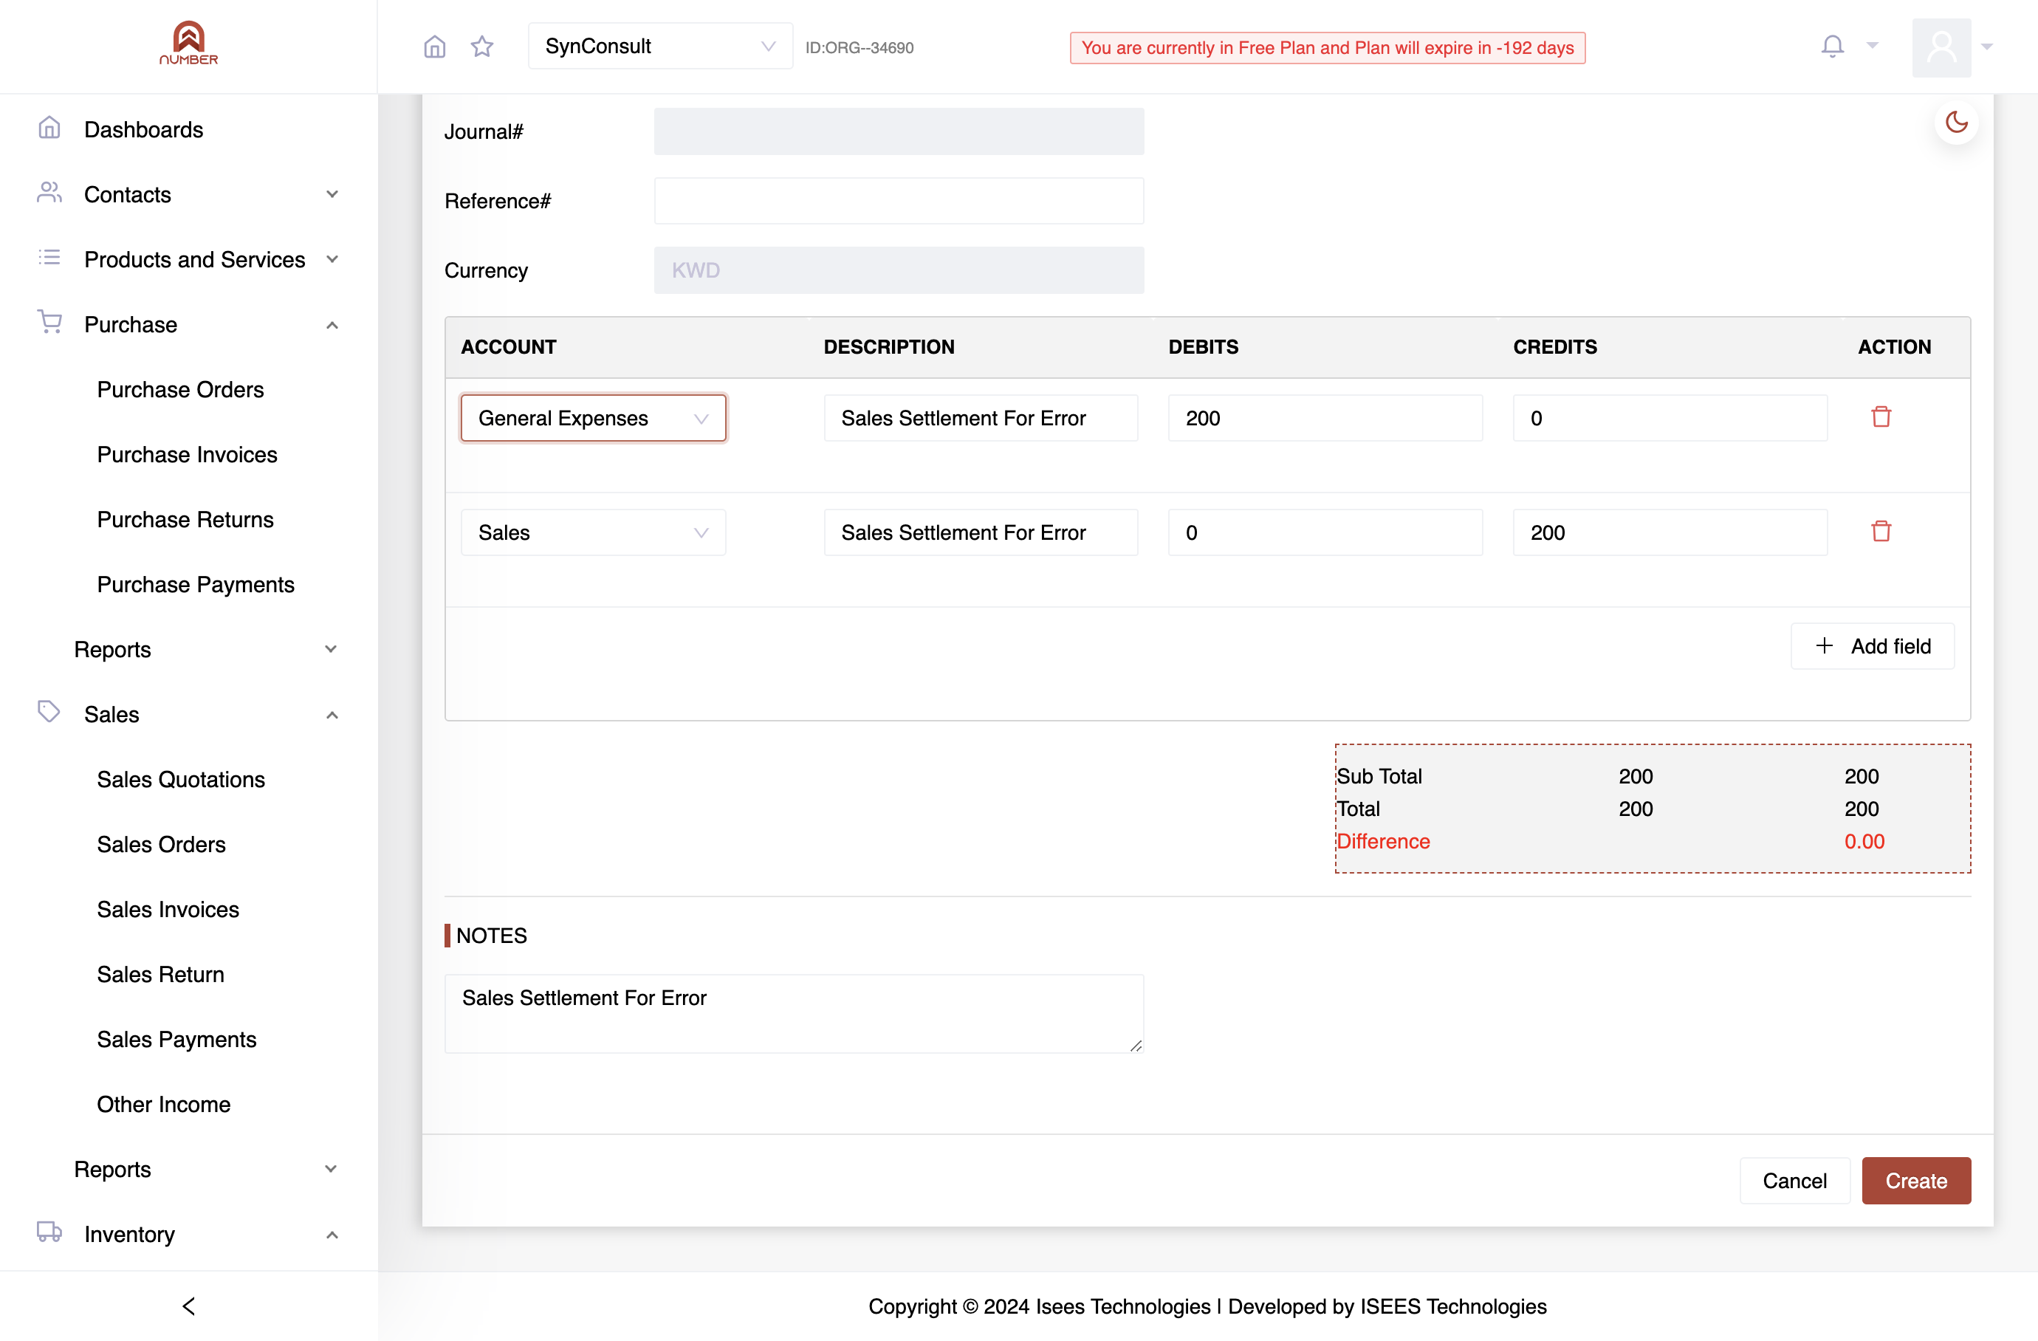The height and width of the screenshot is (1341, 2038).
Task: Open the SynConsult organization dropdown
Action: pos(659,47)
